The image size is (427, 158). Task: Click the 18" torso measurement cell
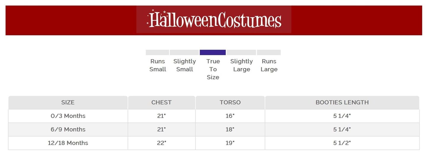(x=230, y=130)
